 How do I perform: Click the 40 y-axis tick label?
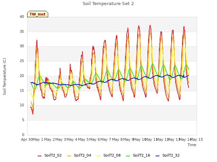(22, 17)
